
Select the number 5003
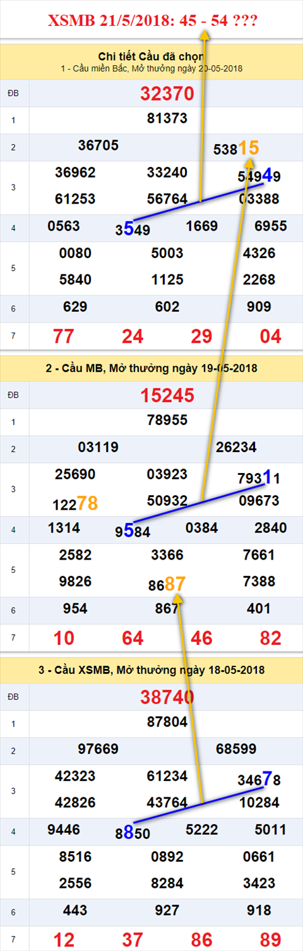click(167, 253)
